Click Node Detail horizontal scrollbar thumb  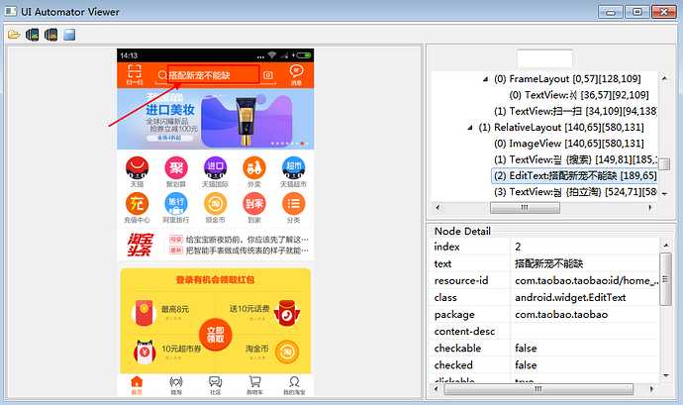[x=538, y=389]
